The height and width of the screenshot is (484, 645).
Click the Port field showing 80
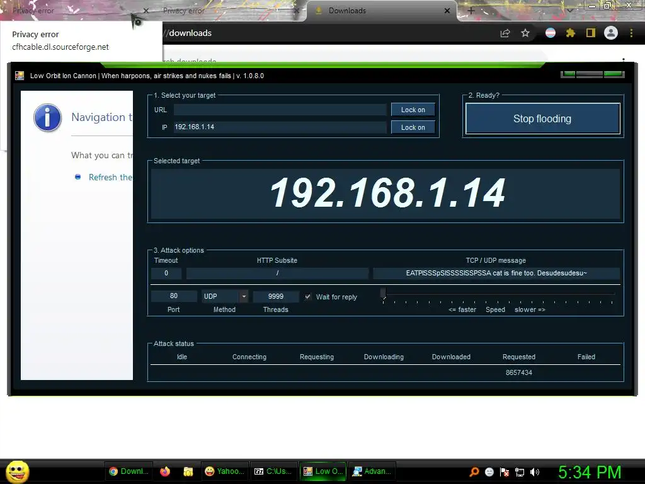pos(174,296)
